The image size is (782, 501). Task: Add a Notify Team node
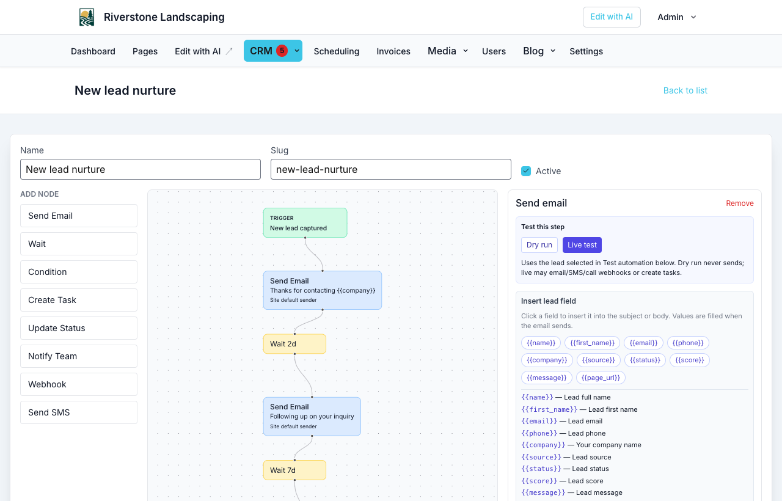pyautogui.click(x=79, y=356)
